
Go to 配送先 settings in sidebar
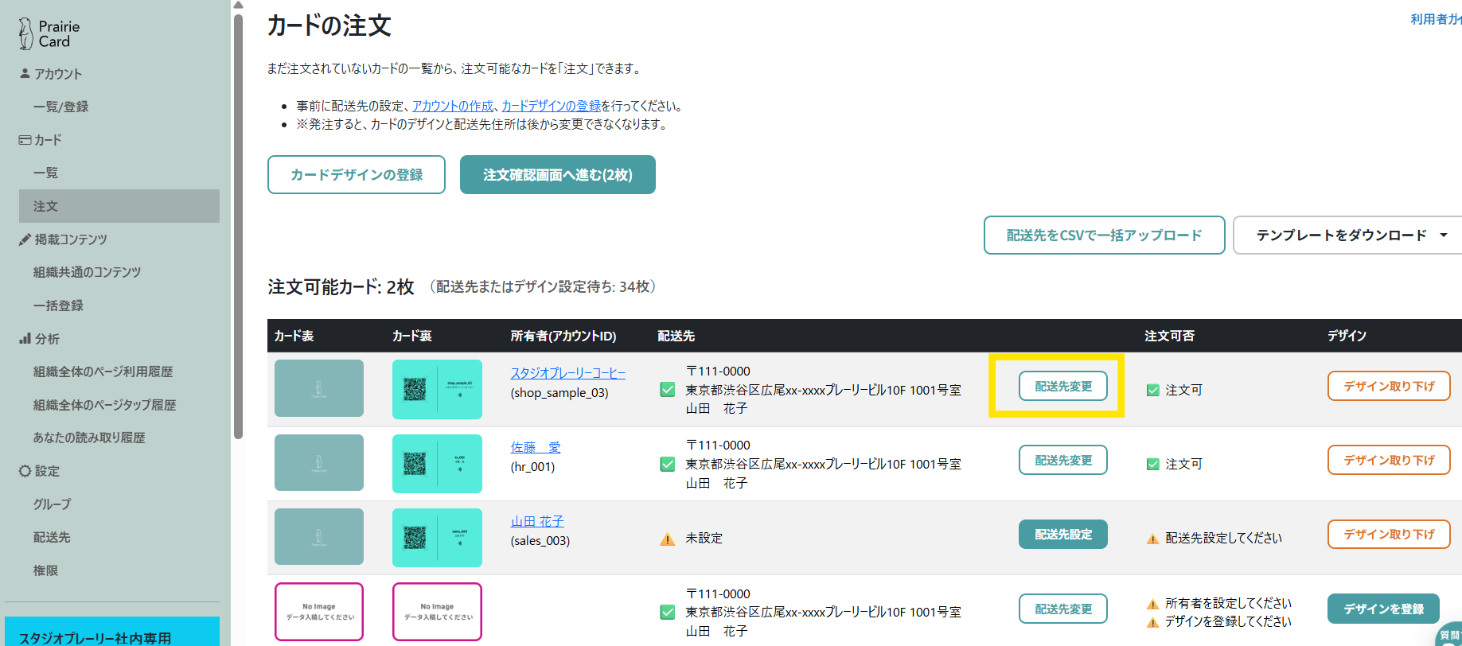pos(52,537)
